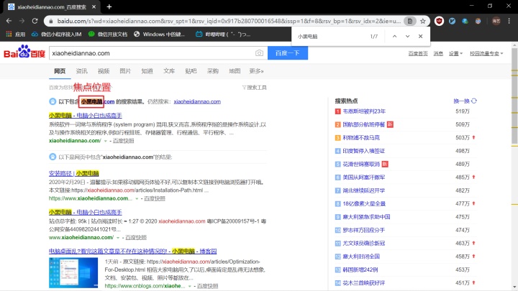The height and width of the screenshot is (291, 518).
Task: Switch to the 贴吧 tab
Action: pos(191,71)
